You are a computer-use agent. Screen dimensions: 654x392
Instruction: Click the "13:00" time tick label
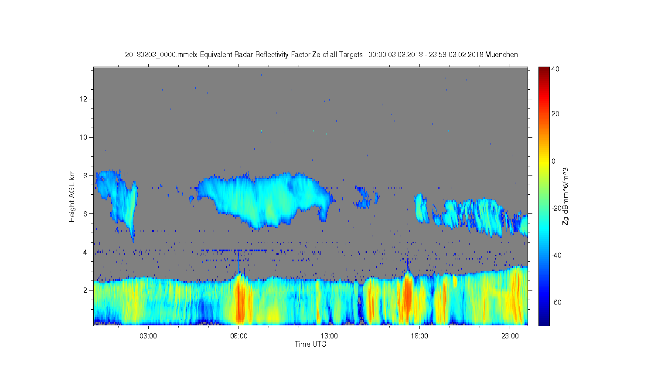pos(329,336)
